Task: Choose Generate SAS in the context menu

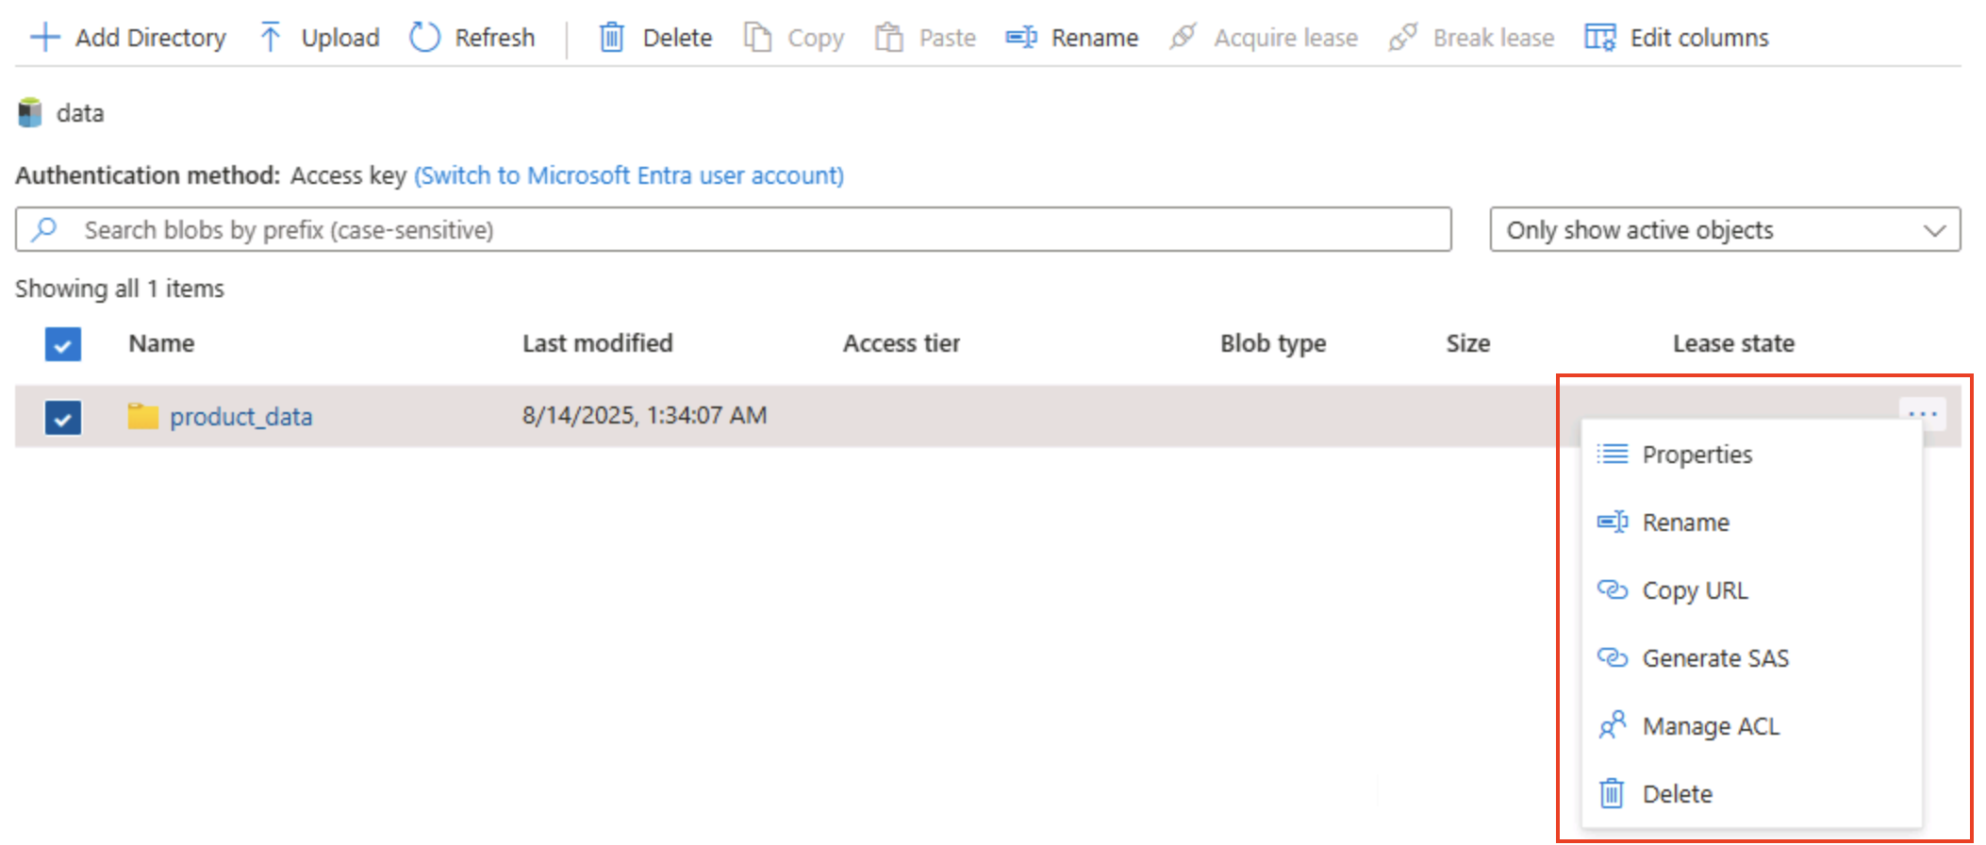Action: click(x=1714, y=658)
